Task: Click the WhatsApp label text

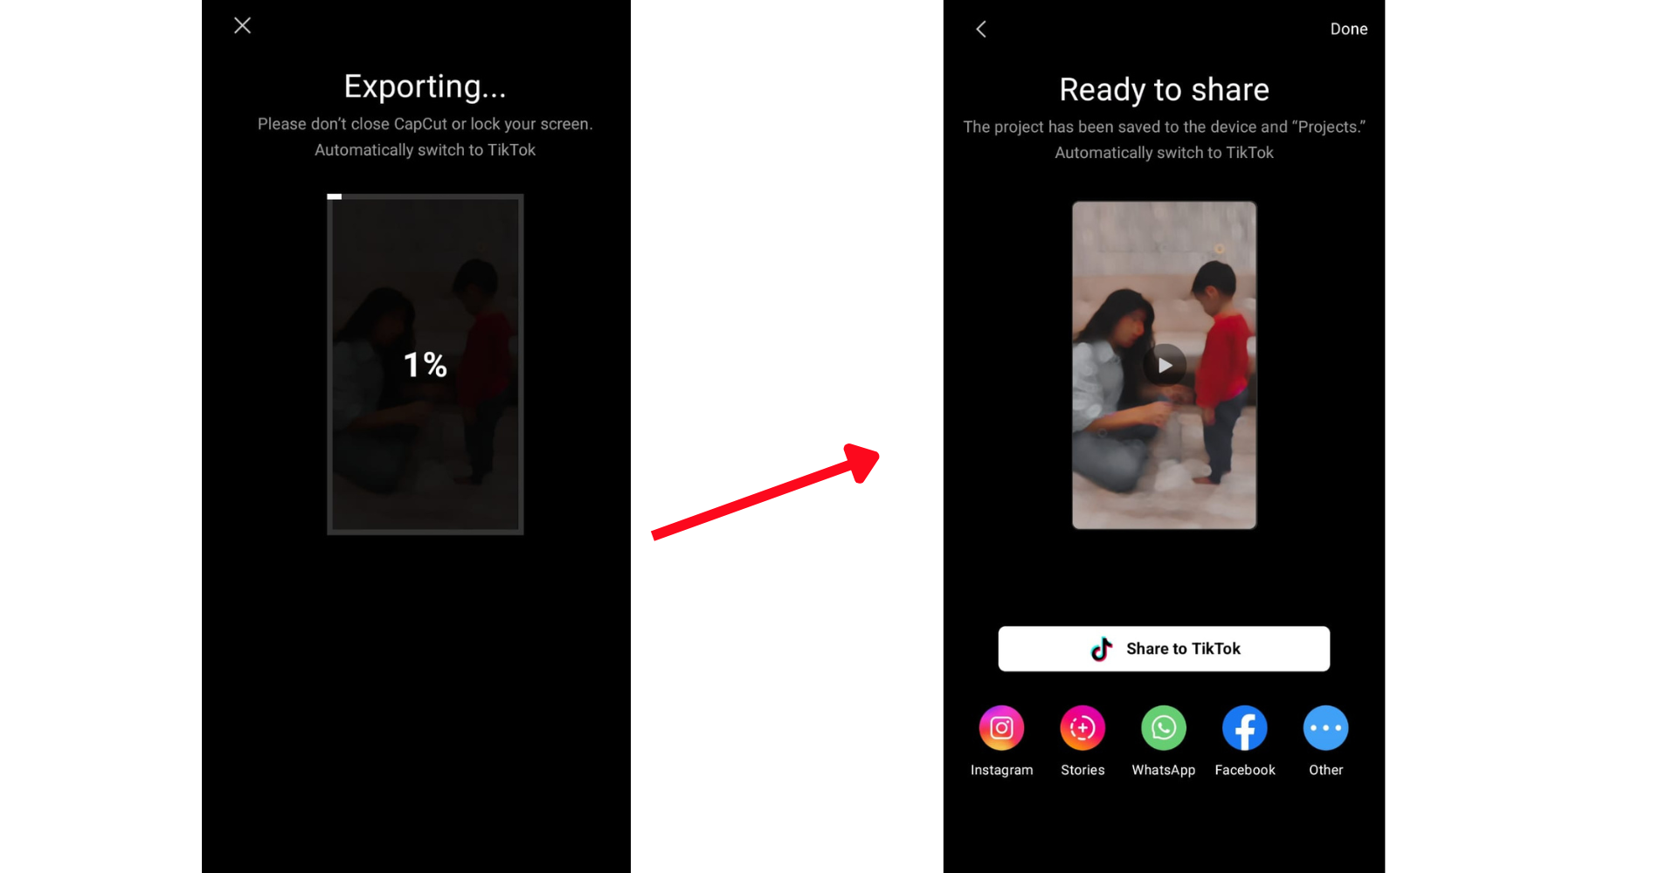Action: 1164,770
